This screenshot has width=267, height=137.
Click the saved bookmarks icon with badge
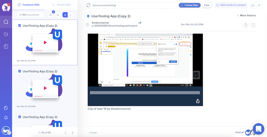pyautogui.click(x=50, y=15)
